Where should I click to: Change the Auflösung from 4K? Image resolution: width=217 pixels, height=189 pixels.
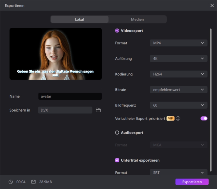click(x=178, y=58)
